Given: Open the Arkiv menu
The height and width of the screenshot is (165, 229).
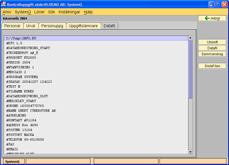Looking at the screenshot, I should (7, 12).
